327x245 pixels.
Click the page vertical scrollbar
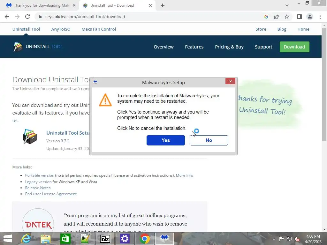pos(324,84)
